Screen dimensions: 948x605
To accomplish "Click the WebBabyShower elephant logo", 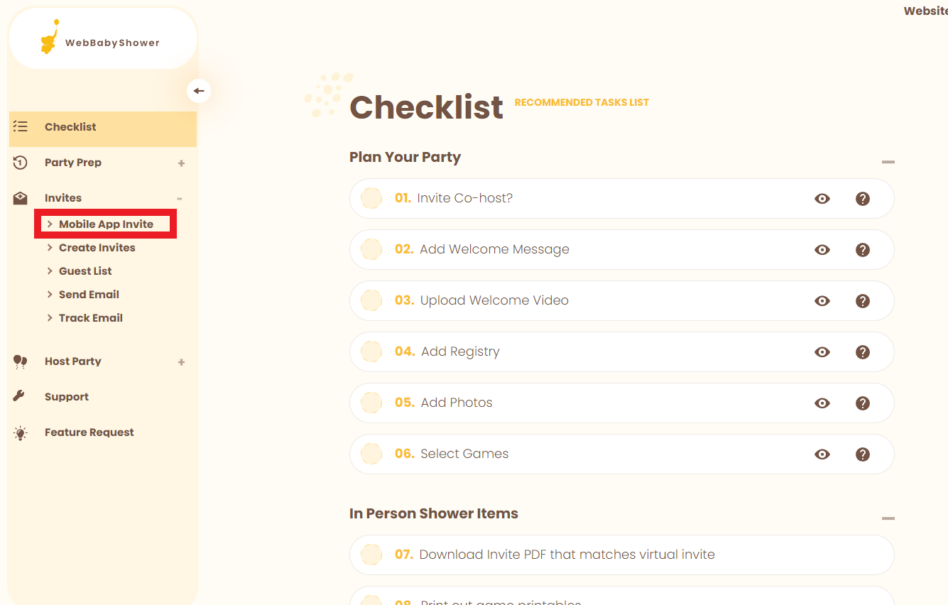I will [49, 38].
